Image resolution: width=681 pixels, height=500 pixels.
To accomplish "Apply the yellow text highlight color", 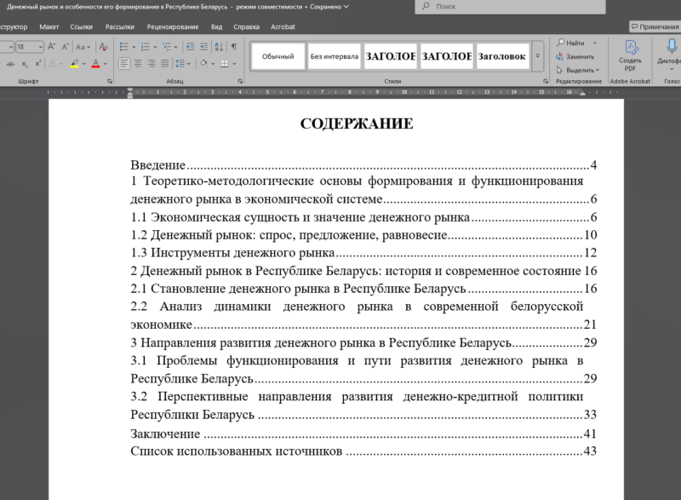I will (75, 64).
